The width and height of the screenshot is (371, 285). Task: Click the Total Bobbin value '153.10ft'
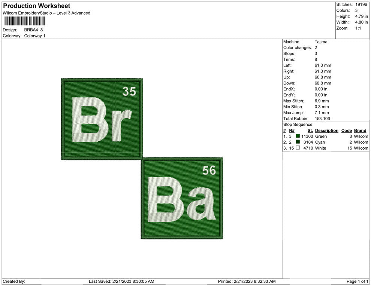pyautogui.click(x=322, y=119)
